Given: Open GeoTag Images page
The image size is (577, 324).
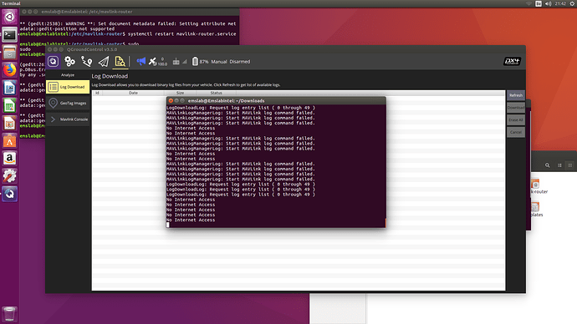Looking at the screenshot, I should coord(68,104).
